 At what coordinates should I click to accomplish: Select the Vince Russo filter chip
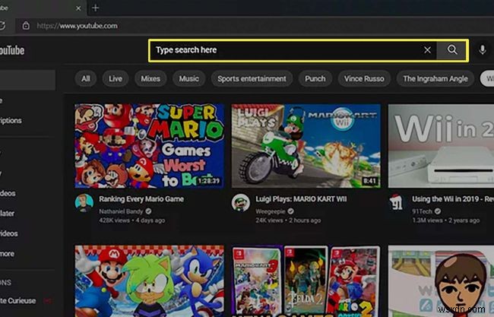click(364, 78)
